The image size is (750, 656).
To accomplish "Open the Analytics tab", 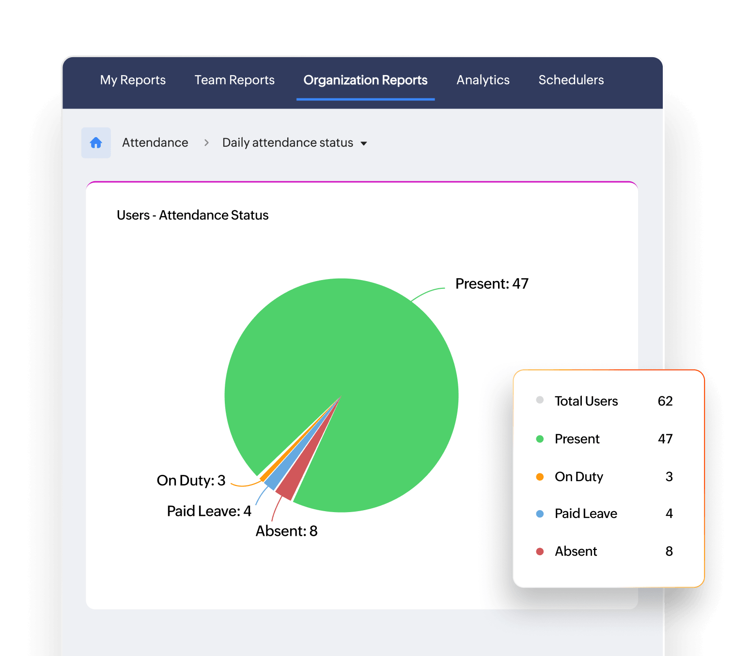I will pyautogui.click(x=483, y=80).
